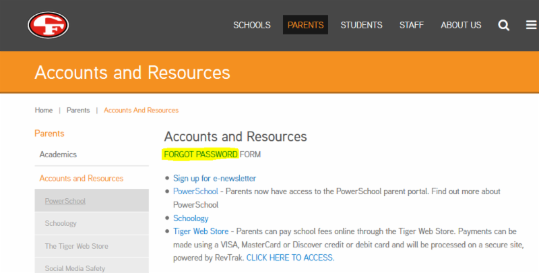Screen dimensions: 539x273
Task: Open the Tiger Web Store link
Action: point(201,231)
